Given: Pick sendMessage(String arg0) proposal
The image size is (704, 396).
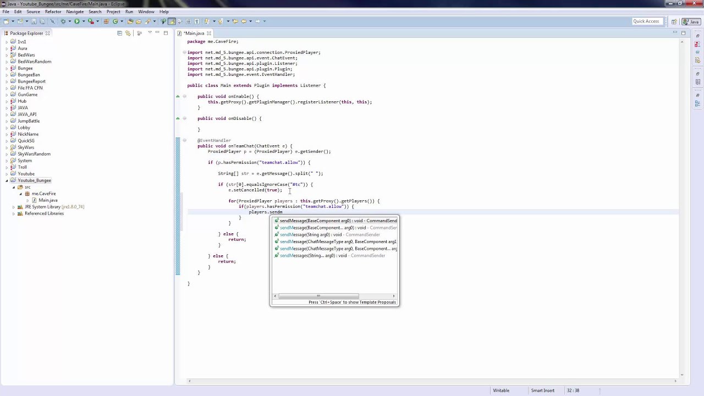Looking at the screenshot, I should pyautogui.click(x=335, y=235).
